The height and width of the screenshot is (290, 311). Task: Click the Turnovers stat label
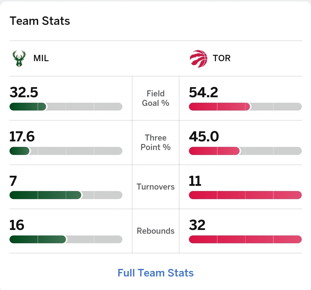(x=155, y=187)
